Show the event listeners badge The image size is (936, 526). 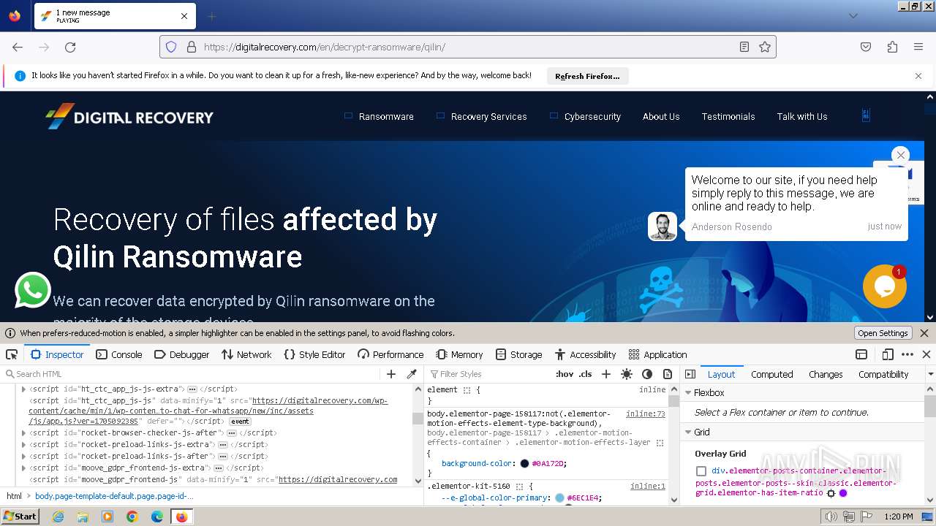click(x=240, y=422)
